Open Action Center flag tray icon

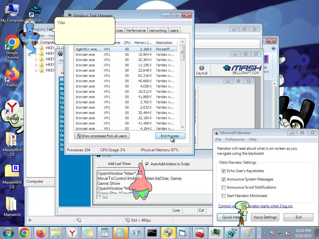(273, 233)
